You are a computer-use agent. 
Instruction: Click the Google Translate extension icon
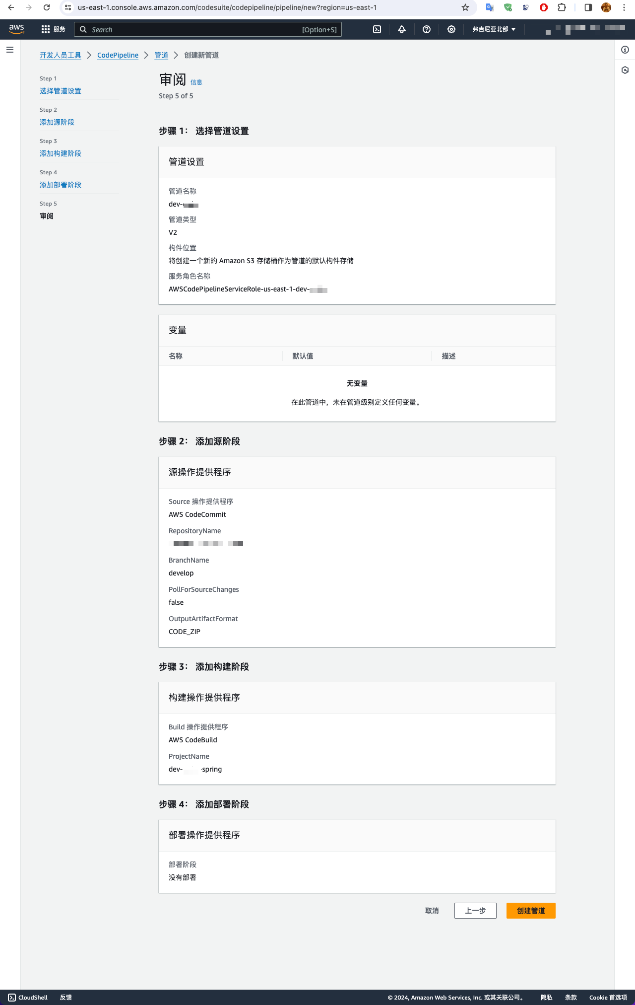point(490,7)
